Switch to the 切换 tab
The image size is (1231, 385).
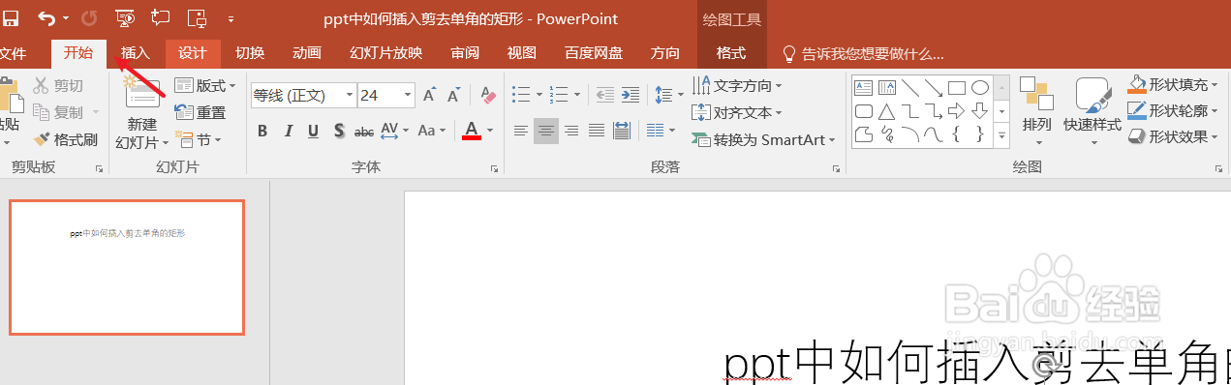250,53
